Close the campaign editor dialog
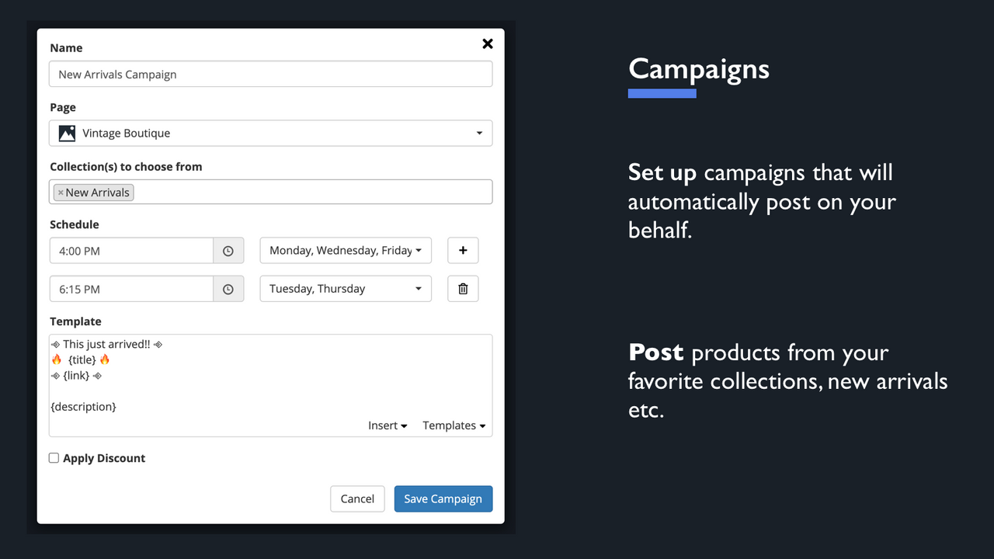 coord(487,43)
